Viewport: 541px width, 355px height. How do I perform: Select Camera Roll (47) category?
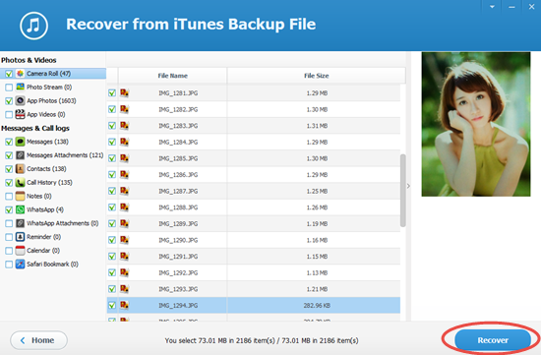[48, 74]
